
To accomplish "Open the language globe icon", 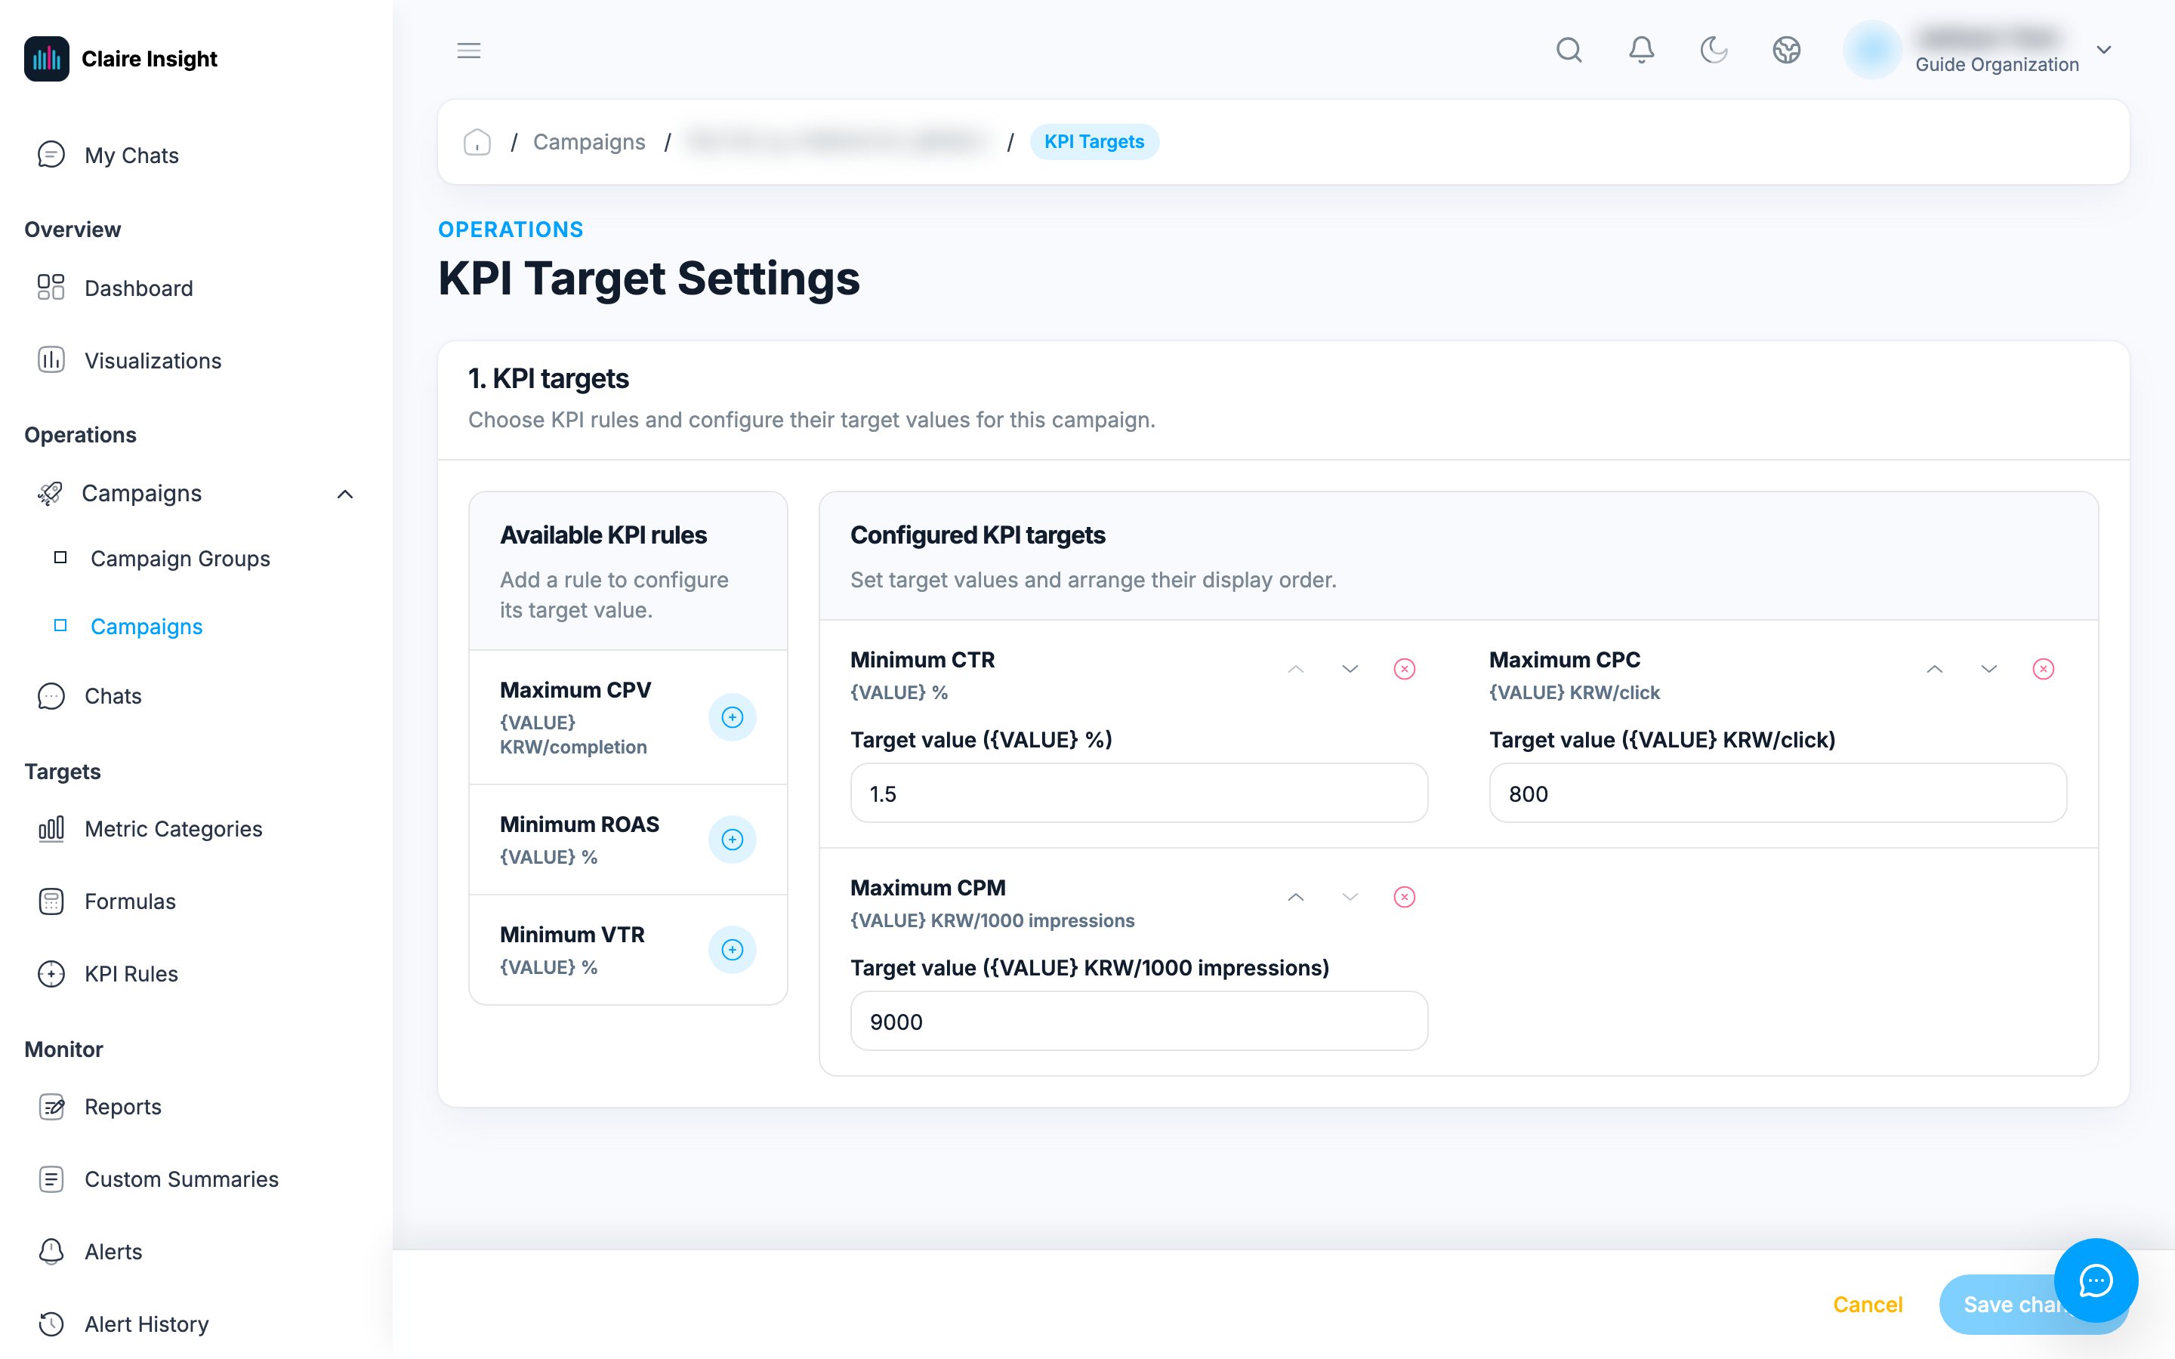I will click(1786, 51).
